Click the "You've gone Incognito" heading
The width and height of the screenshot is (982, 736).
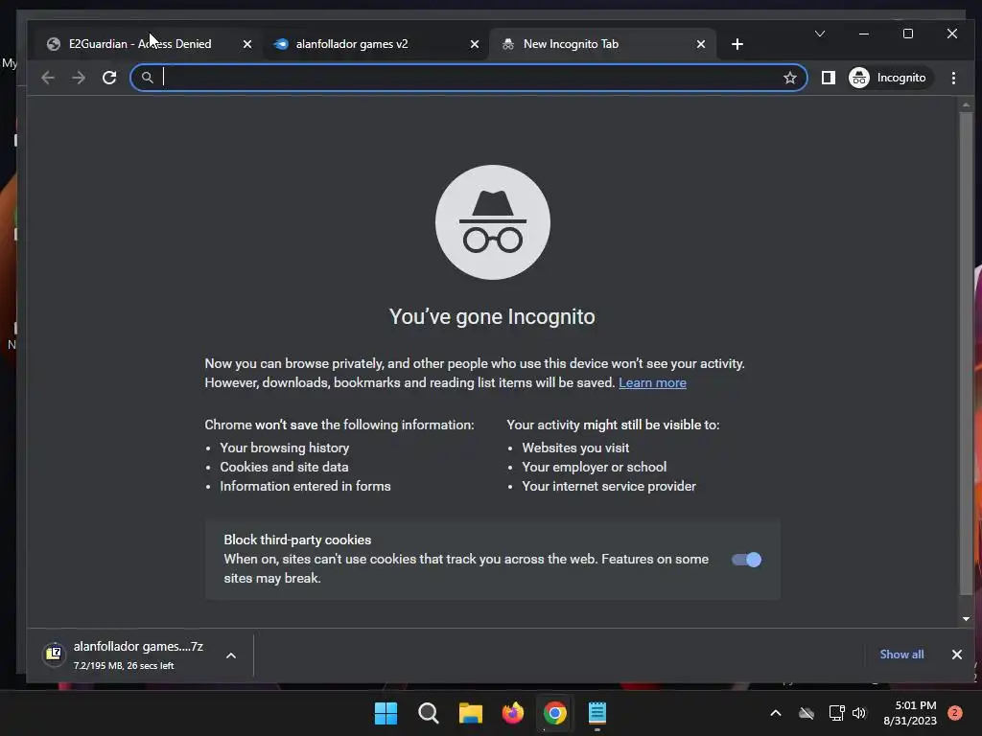492,316
